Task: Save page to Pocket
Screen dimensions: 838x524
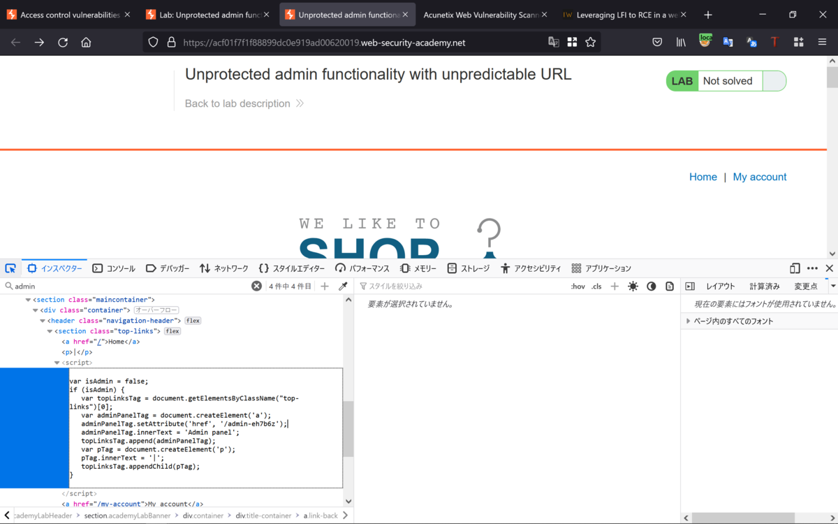Action: [657, 43]
